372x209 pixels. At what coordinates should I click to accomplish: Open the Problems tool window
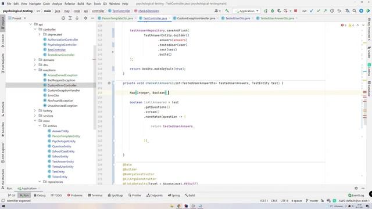point(75,195)
